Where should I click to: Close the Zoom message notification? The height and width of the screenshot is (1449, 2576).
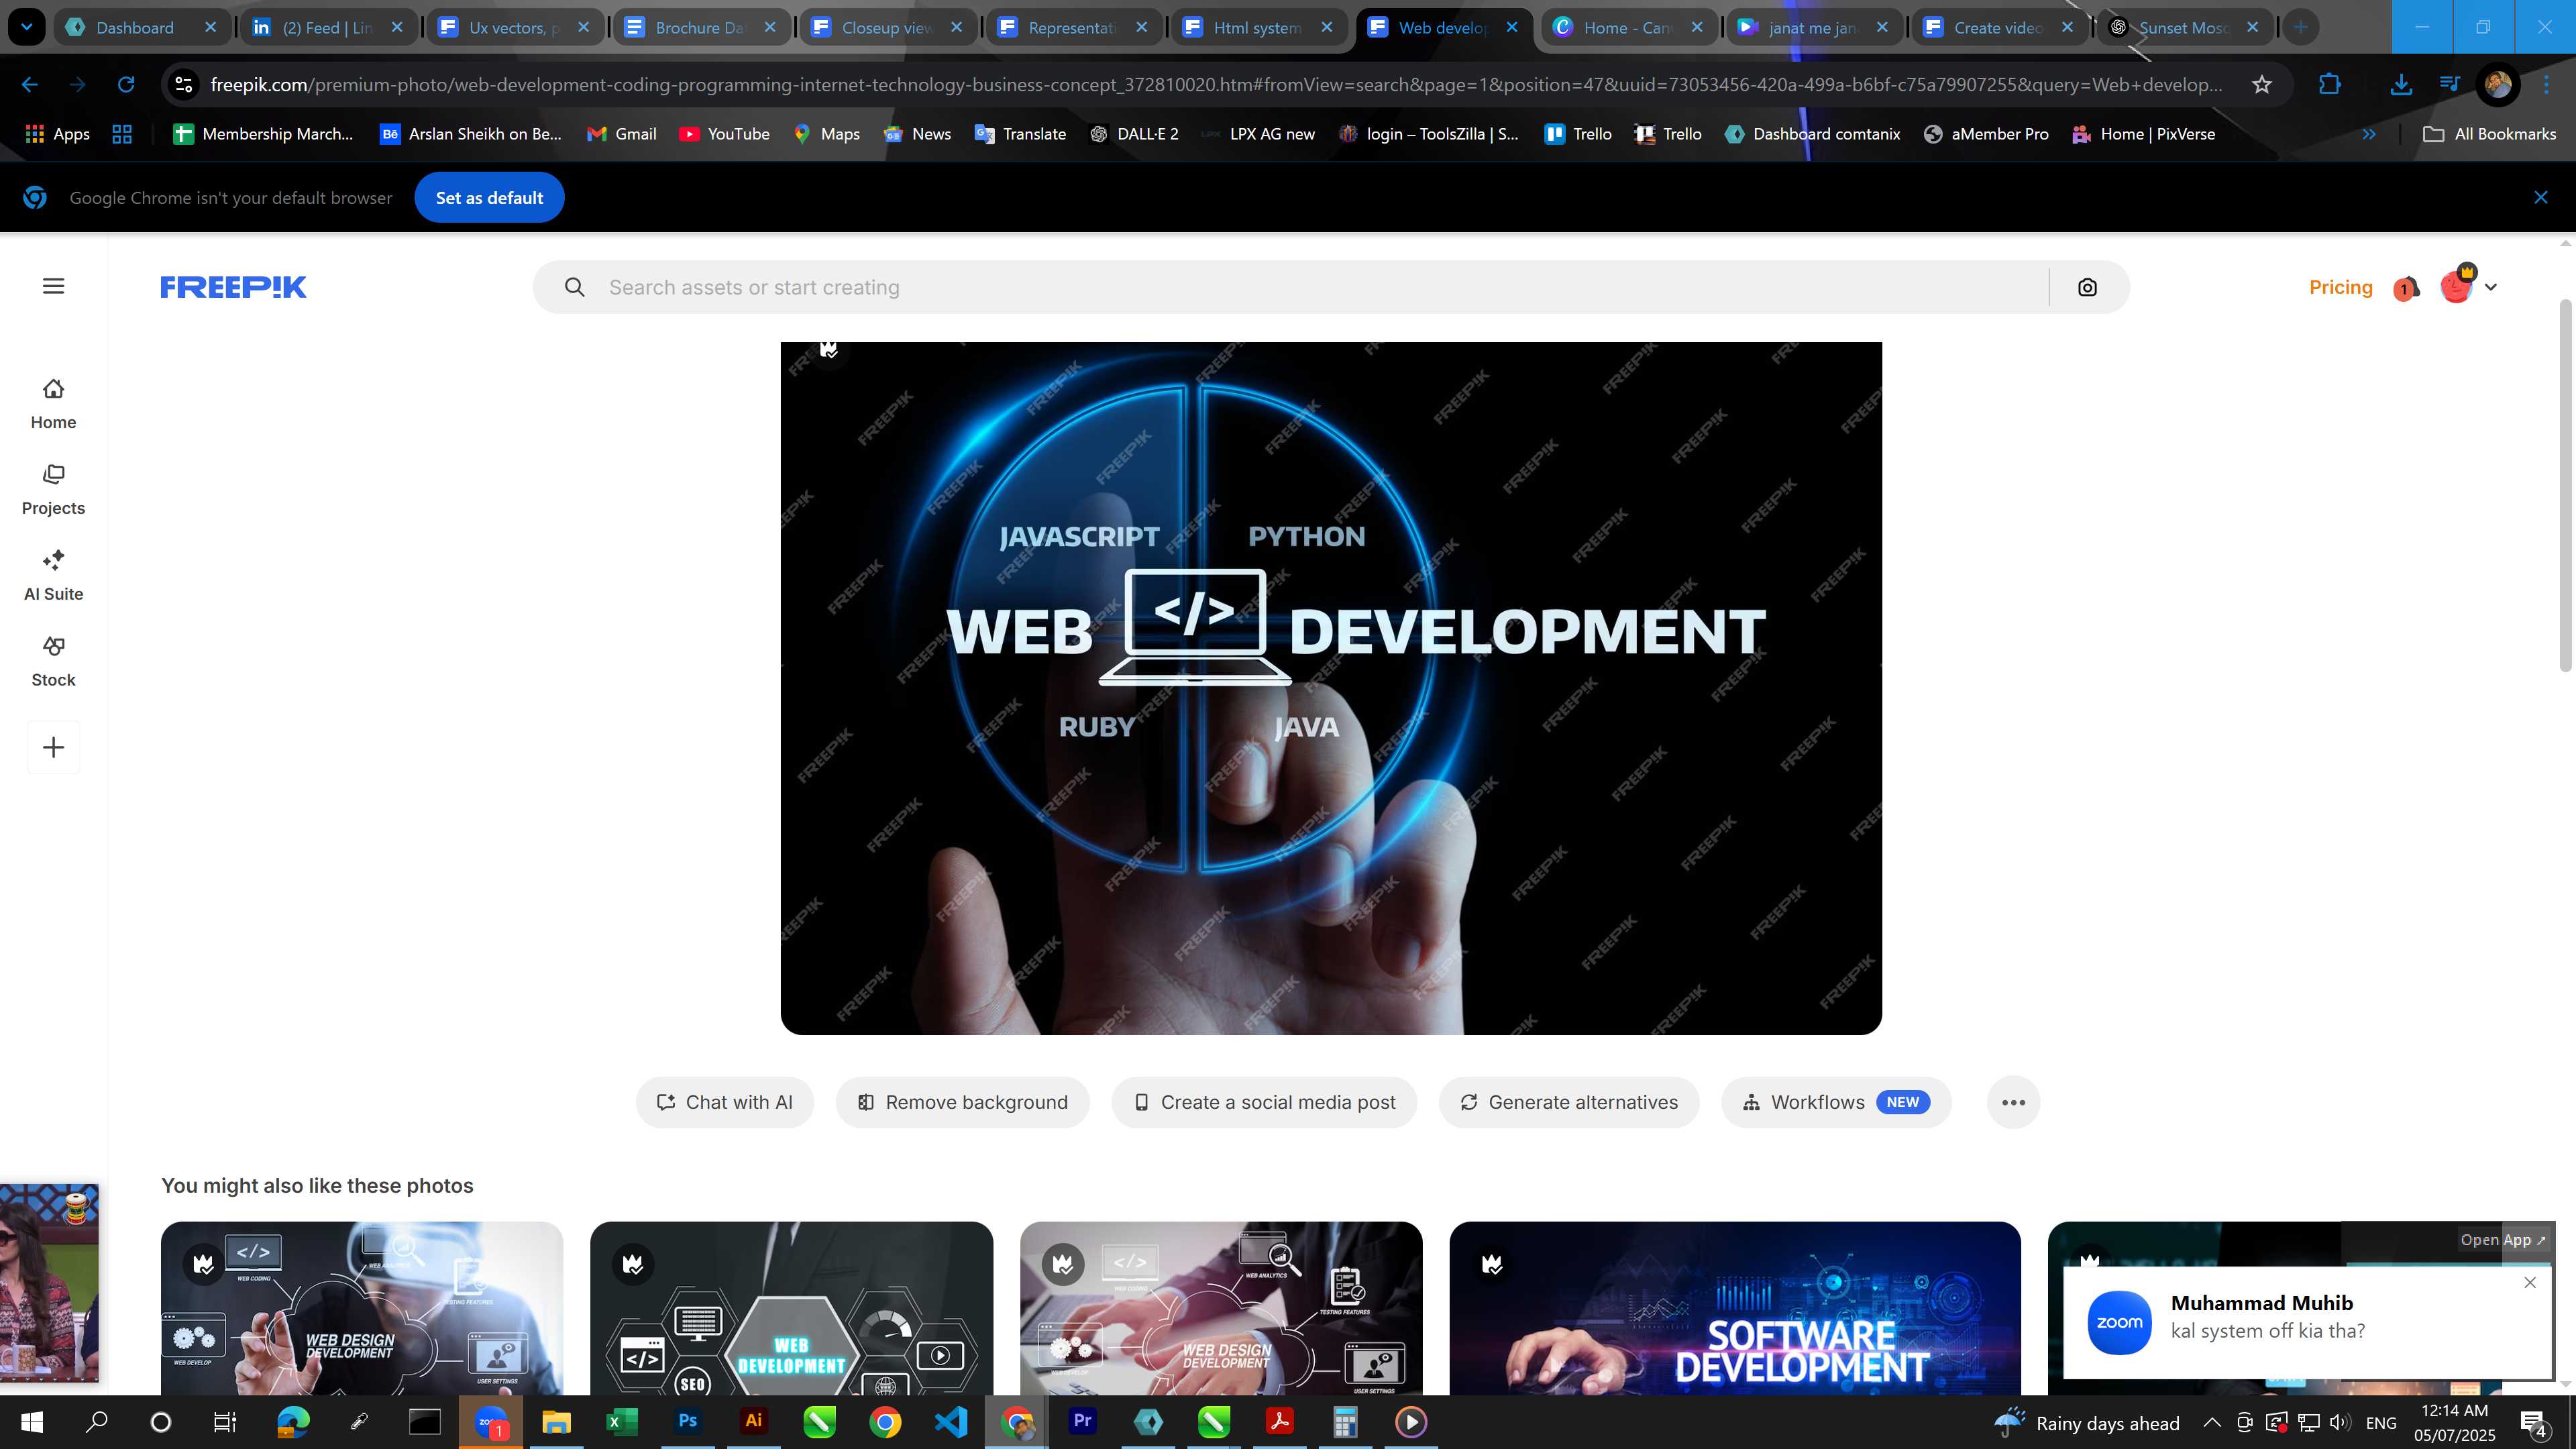pos(2530,1282)
